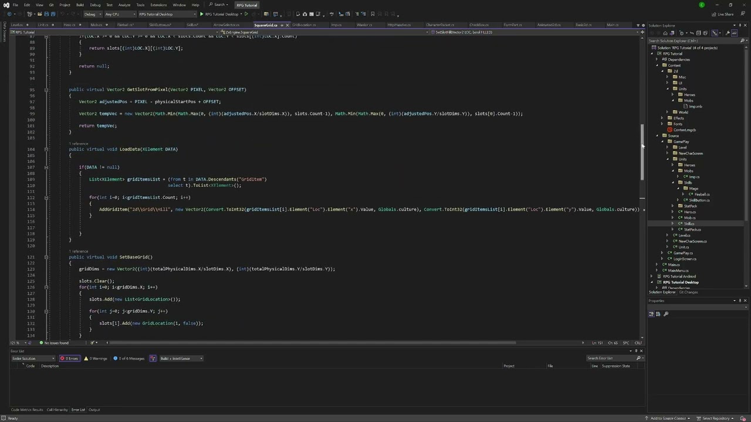This screenshot has width=751, height=422.
Task: Click the Select Repository button
Action: [x=716, y=418]
